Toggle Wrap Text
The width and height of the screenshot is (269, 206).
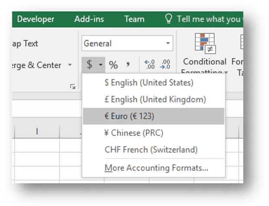pyautogui.click(x=25, y=43)
